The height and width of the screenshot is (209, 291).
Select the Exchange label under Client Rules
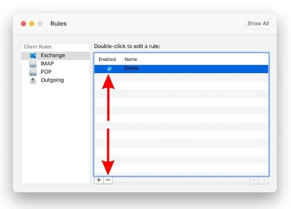click(x=53, y=56)
